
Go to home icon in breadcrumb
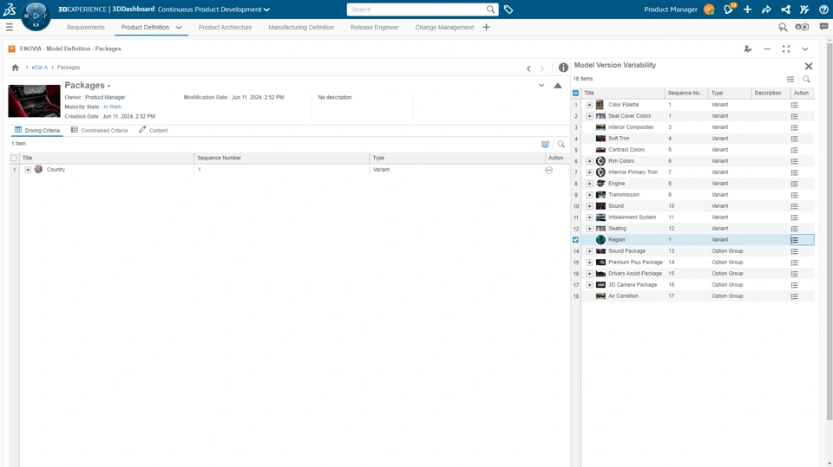pos(16,68)
